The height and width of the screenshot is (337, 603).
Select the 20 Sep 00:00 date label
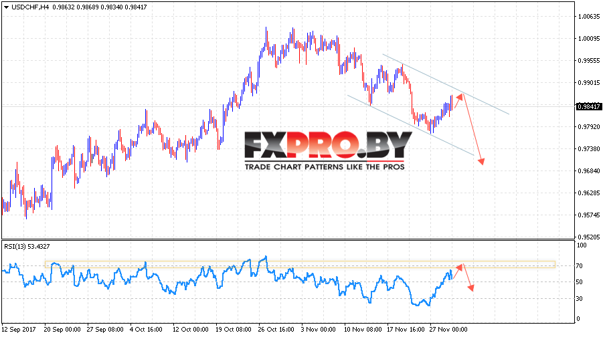click(x=62, y=330)
